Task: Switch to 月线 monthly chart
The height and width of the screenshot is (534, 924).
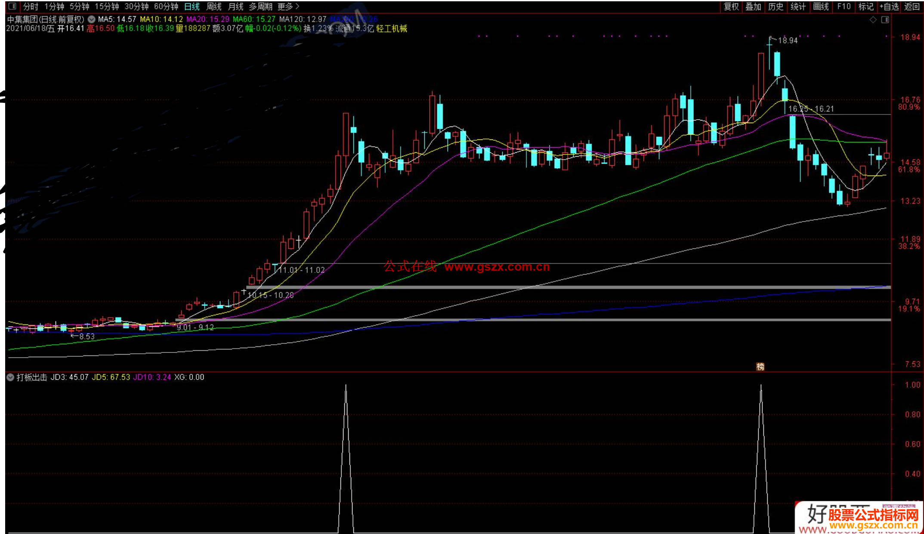Action: click(235, 6)
